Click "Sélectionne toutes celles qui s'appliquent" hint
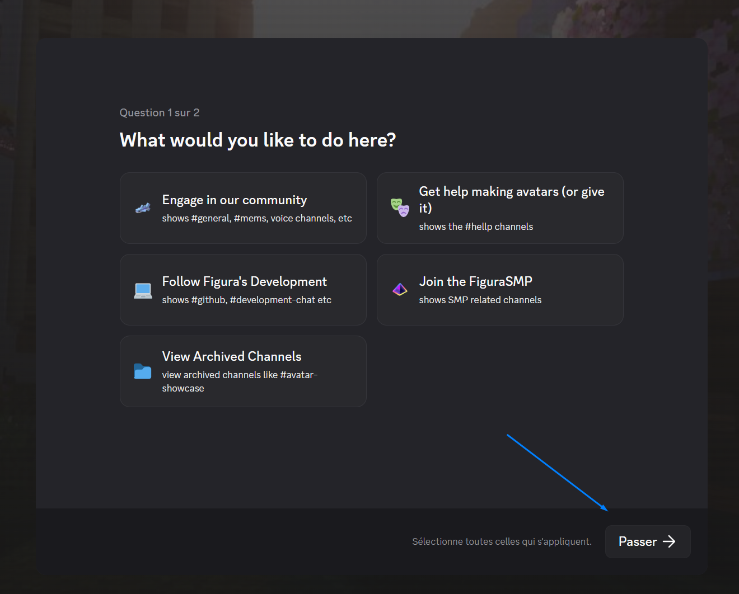 pyautogui.click(x=502, y=541)
